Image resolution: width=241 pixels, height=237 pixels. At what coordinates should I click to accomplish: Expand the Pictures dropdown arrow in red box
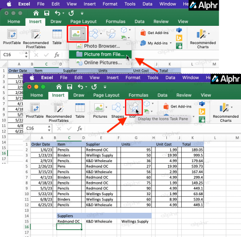click(x=83, y=34)
